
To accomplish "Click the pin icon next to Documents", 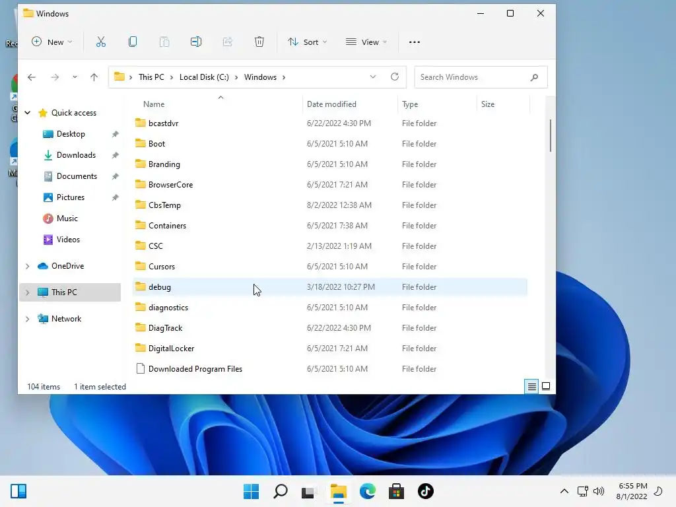I will 115,176.
